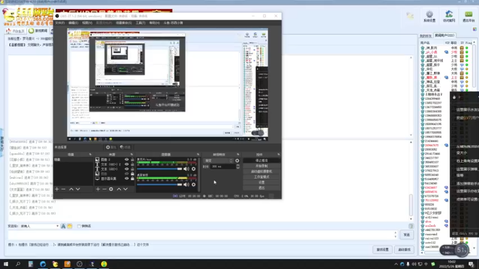
Task: Open emoticon picker icon beside font icon
Action: pyautogui.click(x=69, y=226)
